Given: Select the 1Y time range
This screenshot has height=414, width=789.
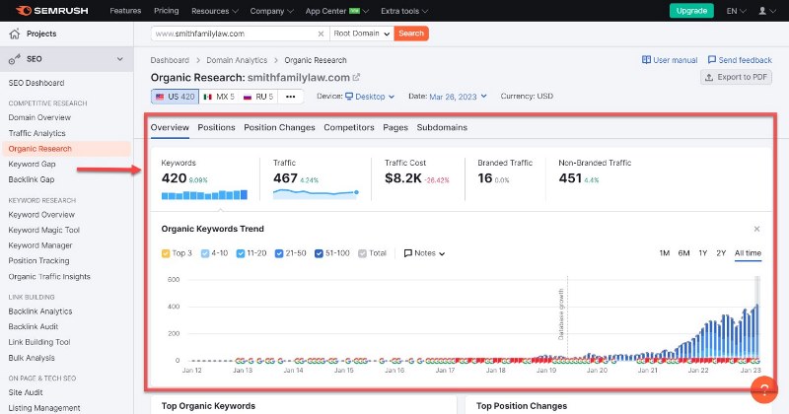Looking at the screenshot, I should tap(703, 253).
